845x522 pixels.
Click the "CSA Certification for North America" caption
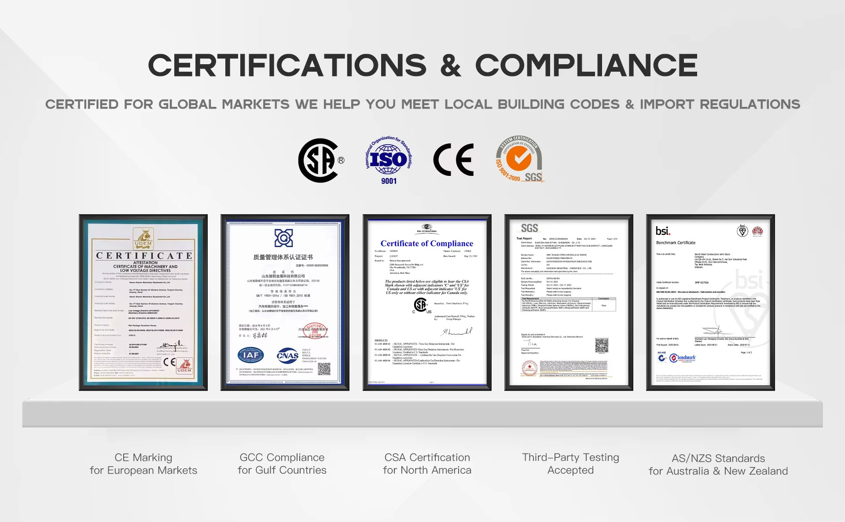tap(427, 464)
